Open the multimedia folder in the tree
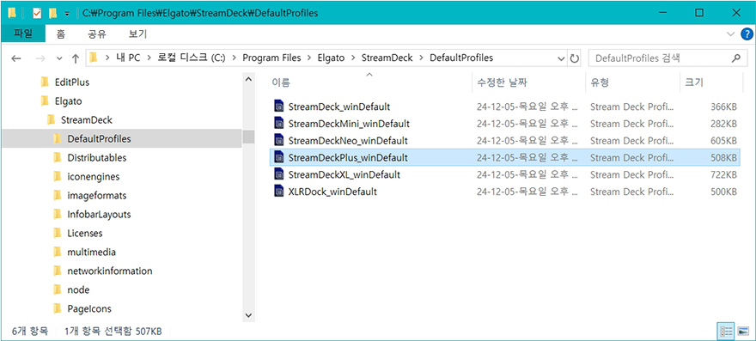Viewport: 756px width, 341px height. (x=91, y=252)
